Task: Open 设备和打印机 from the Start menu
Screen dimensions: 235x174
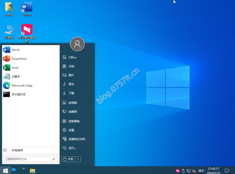Action: [77, 139]
